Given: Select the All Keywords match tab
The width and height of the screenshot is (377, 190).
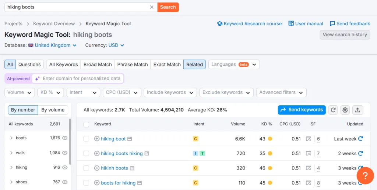Looking at the screenshot, I should click(63, 65).
